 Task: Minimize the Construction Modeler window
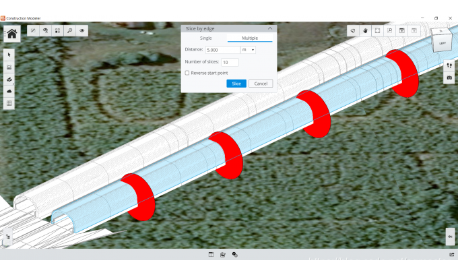point(422,18)
